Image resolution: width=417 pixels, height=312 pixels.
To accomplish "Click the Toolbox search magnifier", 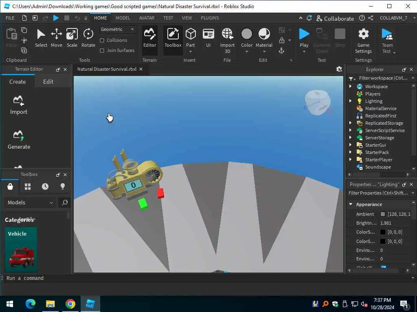I will pos(65,203).
